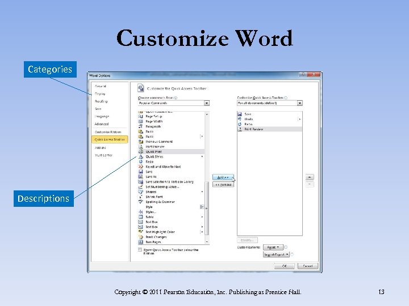Click Save icon in the toolbar list

pos(240,114)
